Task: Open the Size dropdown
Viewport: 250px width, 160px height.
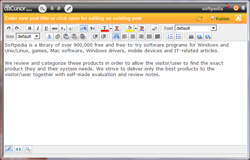Action: click(28, 36)
